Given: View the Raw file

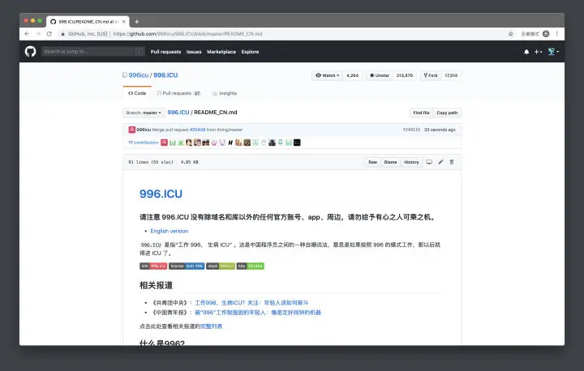Looking at the screenshot, I should pos(372,162).
